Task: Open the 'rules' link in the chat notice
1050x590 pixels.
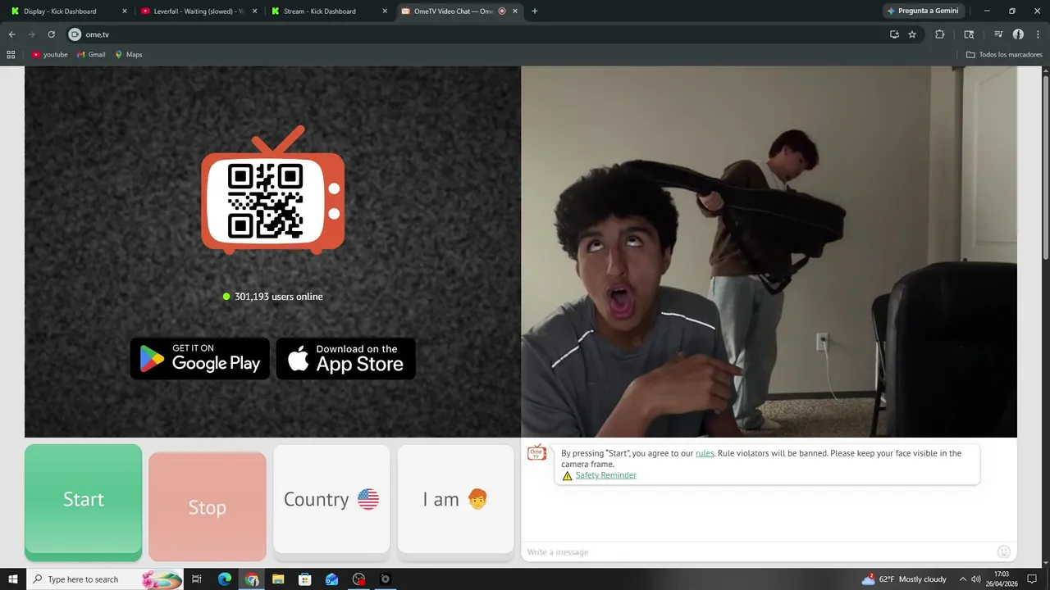Action: [705, 453]
